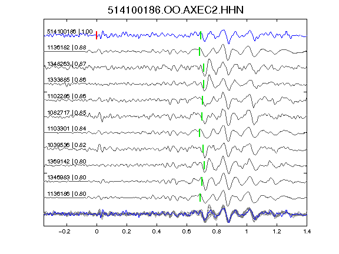This screenshot has width=339, height=254.
Task: Click green pick marker on trace 1136186
Action: point(200,198)
